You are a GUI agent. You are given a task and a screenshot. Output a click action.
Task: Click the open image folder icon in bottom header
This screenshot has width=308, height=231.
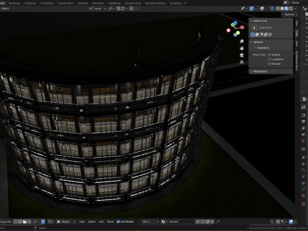tap(24, 221)
